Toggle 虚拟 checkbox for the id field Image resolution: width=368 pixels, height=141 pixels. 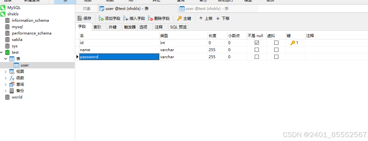(276, 43)
